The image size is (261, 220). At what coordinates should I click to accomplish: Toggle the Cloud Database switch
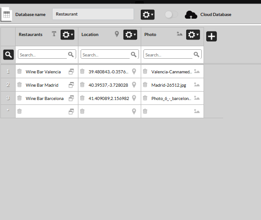point(171,15)
